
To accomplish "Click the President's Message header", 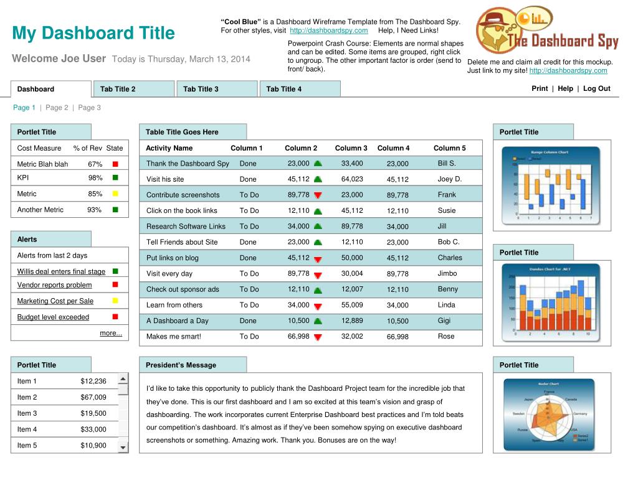I will [x=193, y=365].
